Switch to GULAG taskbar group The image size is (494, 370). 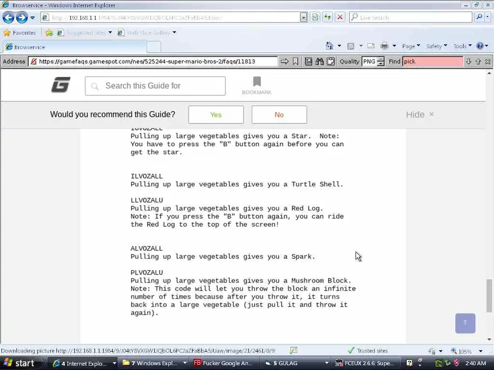pos(296,363)
